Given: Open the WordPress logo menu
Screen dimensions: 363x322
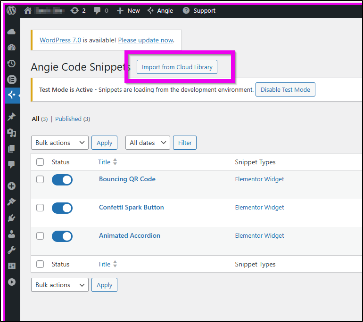Looking at the screenshot, I should (x=11, y=10).
